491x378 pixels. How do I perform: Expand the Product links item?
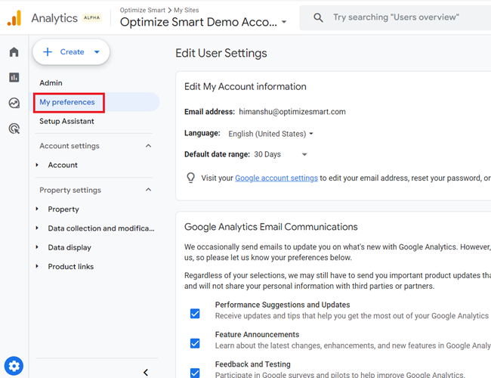[37, 266]
